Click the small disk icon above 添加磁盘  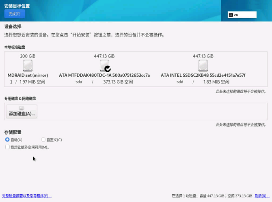[x=22, y=108]
